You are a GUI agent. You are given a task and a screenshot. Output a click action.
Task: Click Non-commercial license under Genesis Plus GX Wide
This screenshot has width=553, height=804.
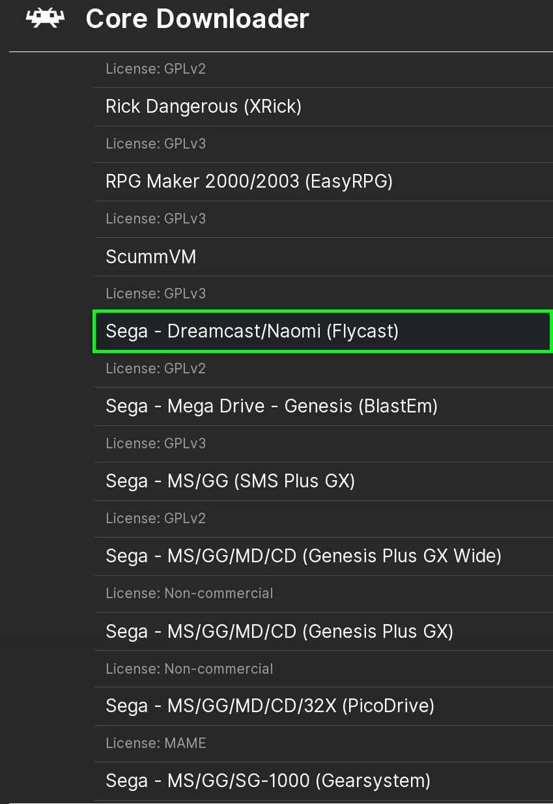(189, 594)
